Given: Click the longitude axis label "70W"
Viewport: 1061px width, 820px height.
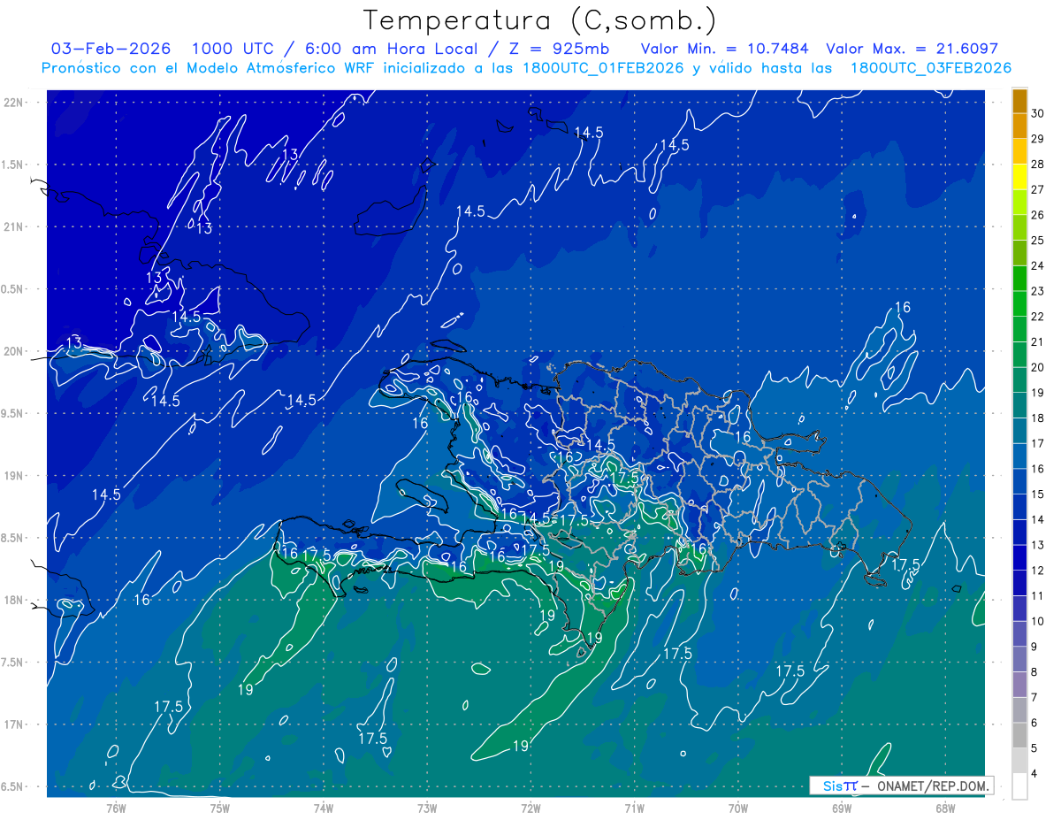Looking at the screenshot, I should (x=738, y=808).
